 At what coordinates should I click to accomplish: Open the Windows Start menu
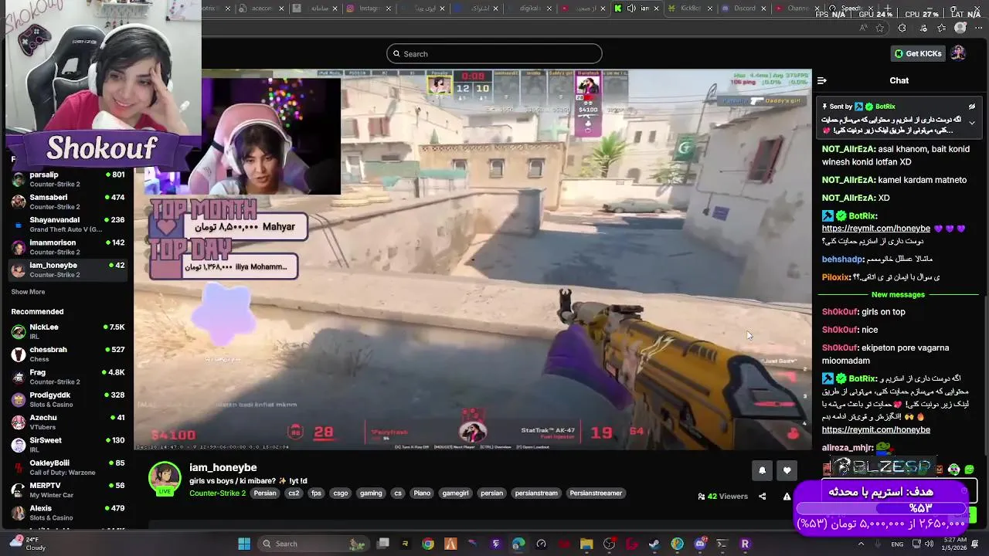(244, 544)
